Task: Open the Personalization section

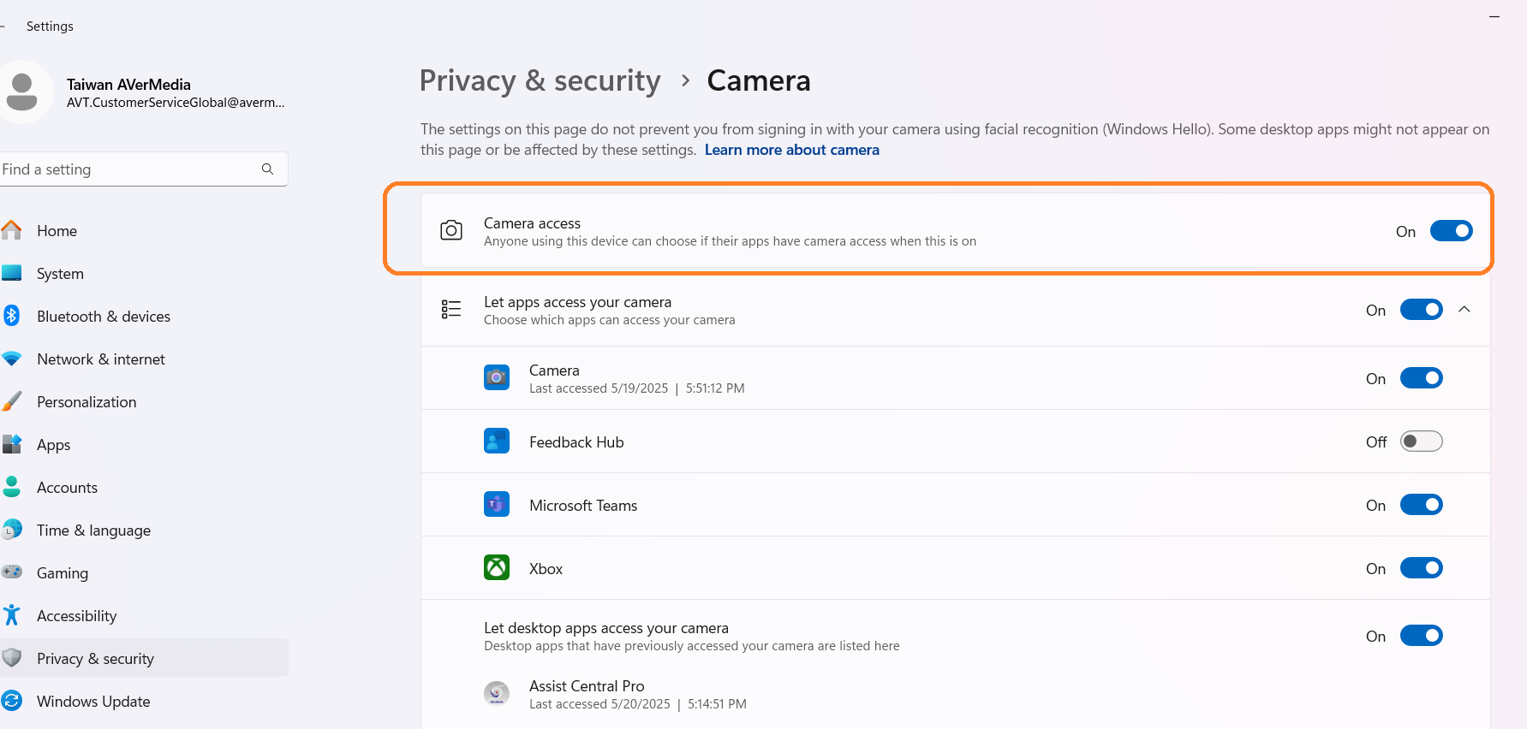Action: coord(86,402)
